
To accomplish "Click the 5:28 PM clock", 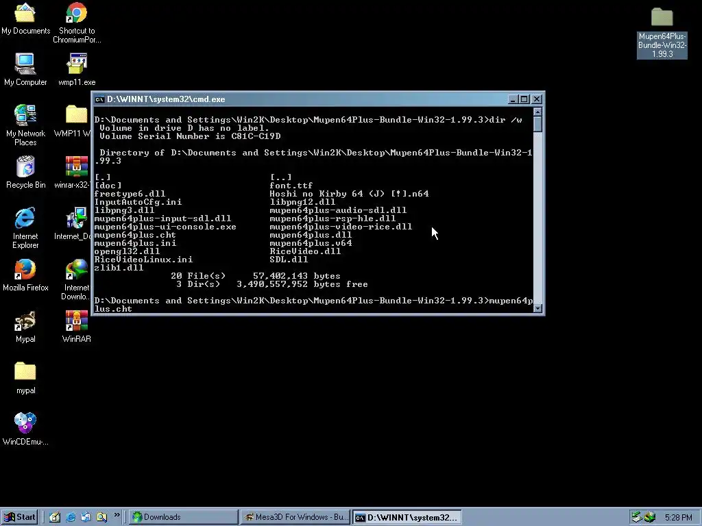I will (x=678, y=518).
